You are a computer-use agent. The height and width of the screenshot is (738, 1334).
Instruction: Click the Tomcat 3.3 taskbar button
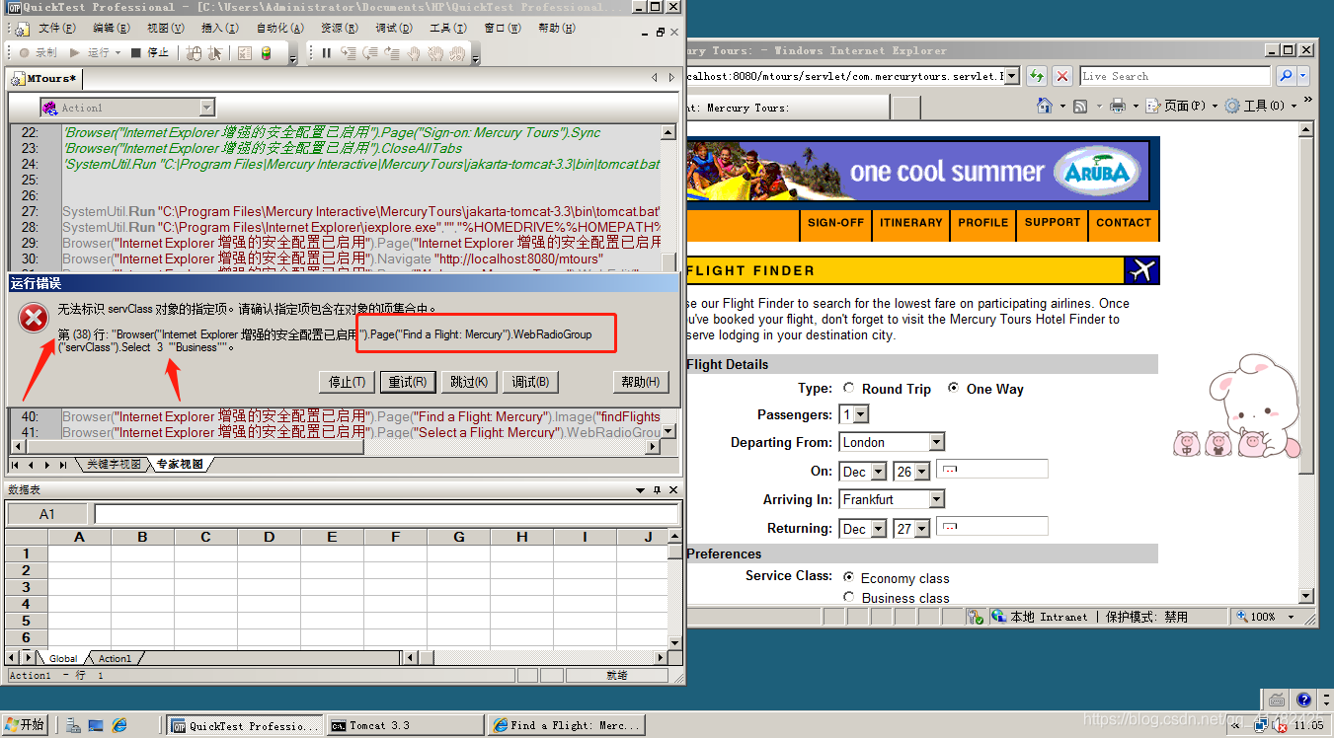(404, 725)
